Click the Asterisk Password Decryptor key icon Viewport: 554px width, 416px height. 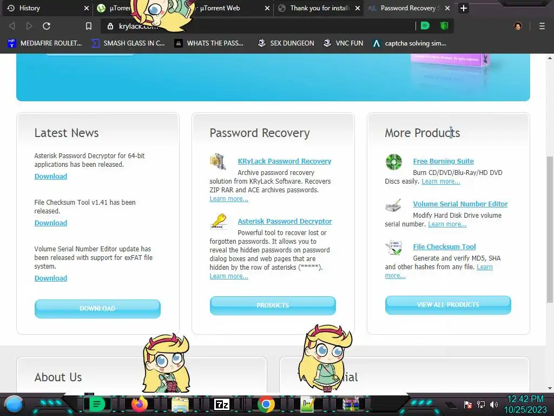(x=219, y=222)
